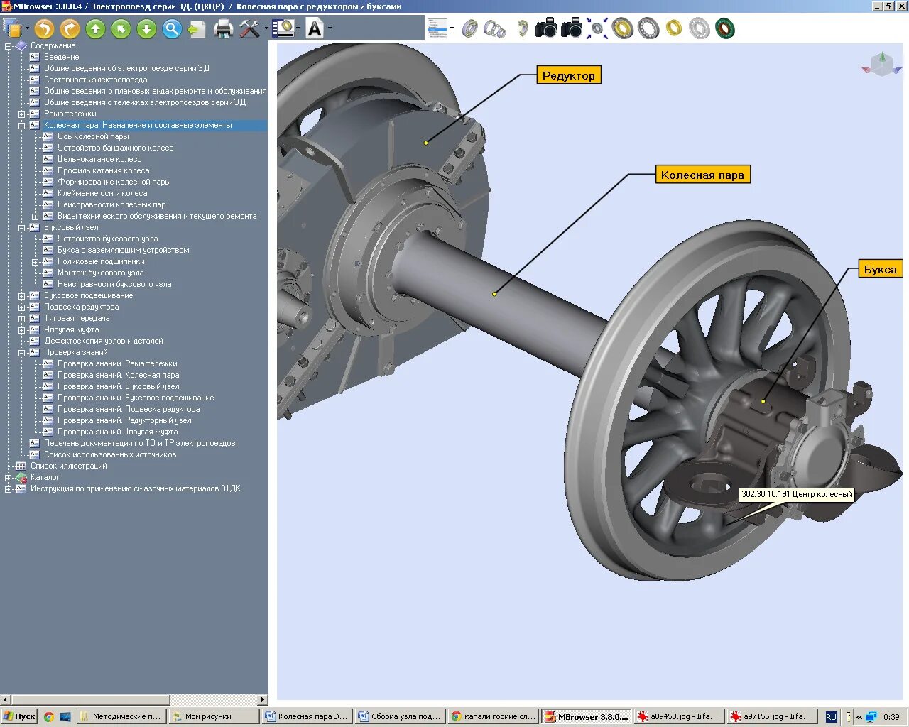The width and height of the screenshot is (909, 727).
Task: Click left arrow of tree horizontal scrollbar
Action: click(6, 700)
